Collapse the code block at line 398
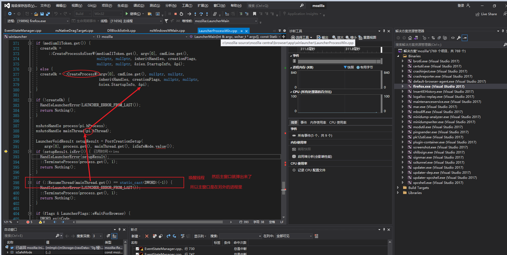Screen dimensions: 507x255 point(30,183)
